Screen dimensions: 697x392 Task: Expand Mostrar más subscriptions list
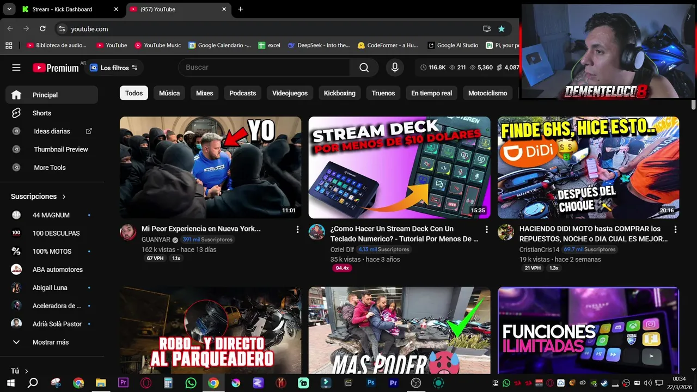[x=52, y=342]
